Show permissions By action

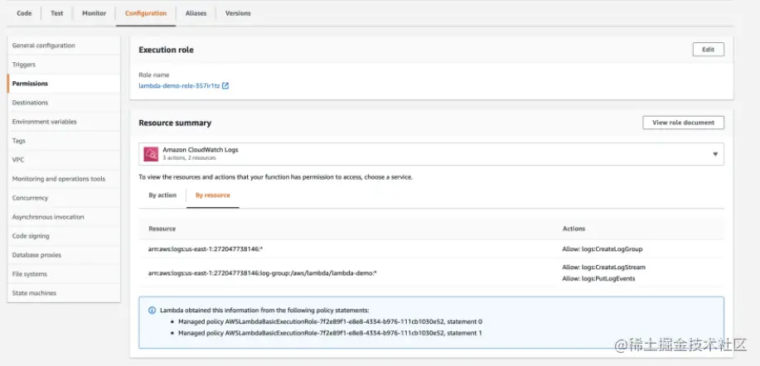162,195
